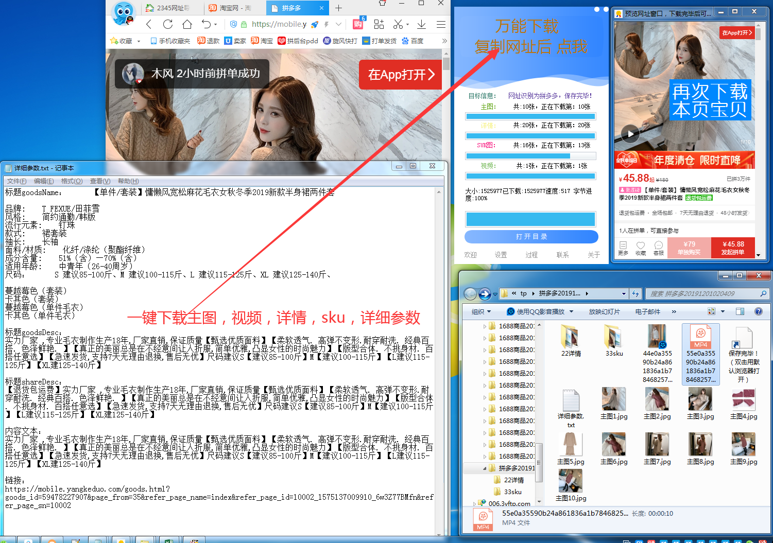The image size is (773, 543).
Task: Open the browser hamburger menu icon
Action: click(441, 24)
